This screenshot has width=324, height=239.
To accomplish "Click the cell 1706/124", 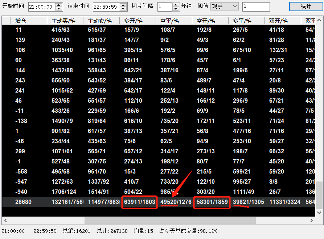I will pyautogui.click(x=64, y=192).
